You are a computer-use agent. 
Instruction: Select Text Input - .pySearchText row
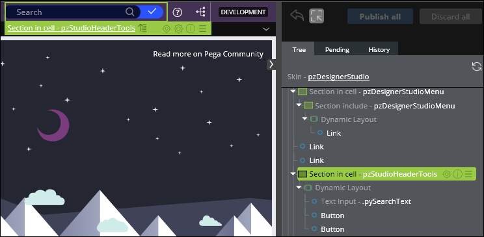coord(366,201)
